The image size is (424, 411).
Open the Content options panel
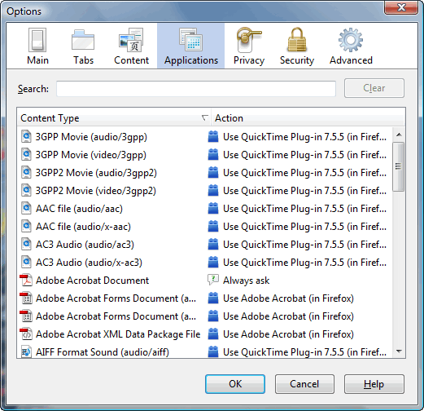132,46
